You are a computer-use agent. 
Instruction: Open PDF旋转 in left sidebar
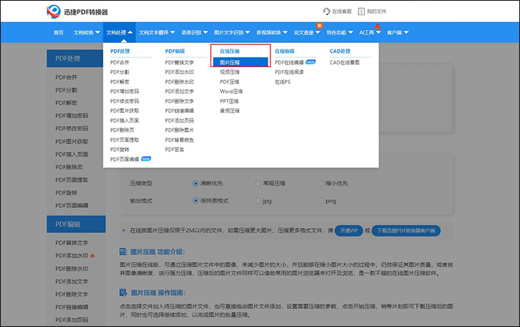(x=66, y=193)
